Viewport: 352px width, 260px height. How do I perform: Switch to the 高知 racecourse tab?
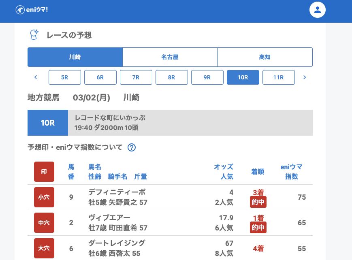265,57
